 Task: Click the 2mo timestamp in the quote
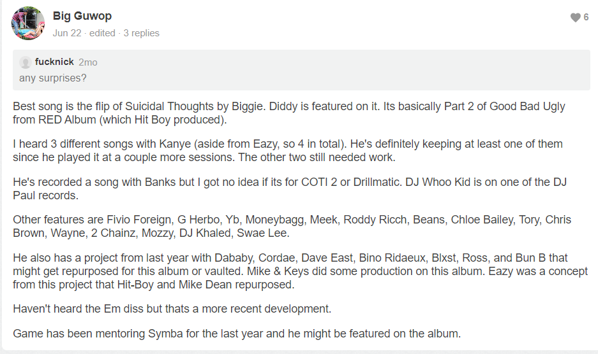coord(87,62)
